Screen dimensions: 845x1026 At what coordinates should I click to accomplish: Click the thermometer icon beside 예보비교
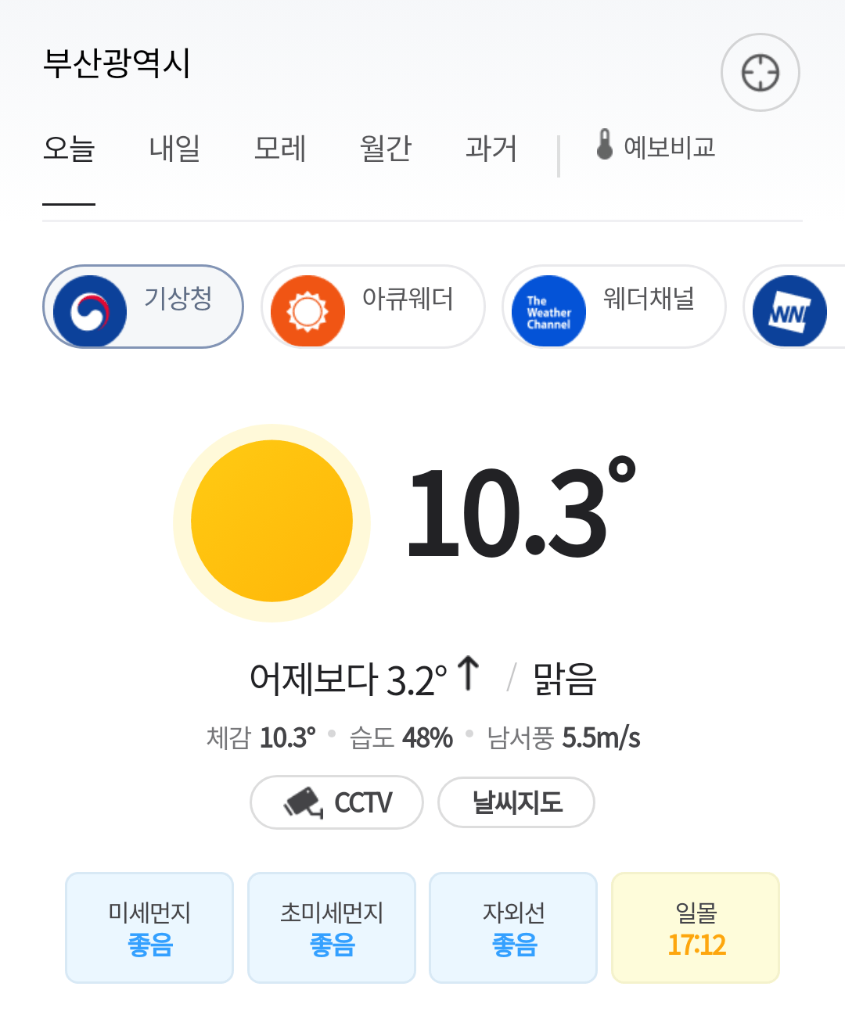pyautogui.click(x=604, y=145)
